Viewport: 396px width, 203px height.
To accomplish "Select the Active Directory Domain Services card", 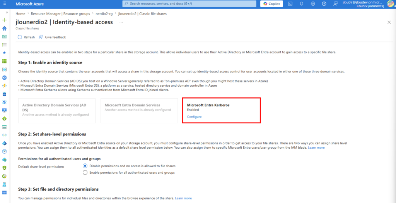I will click(x=57, y=111).
